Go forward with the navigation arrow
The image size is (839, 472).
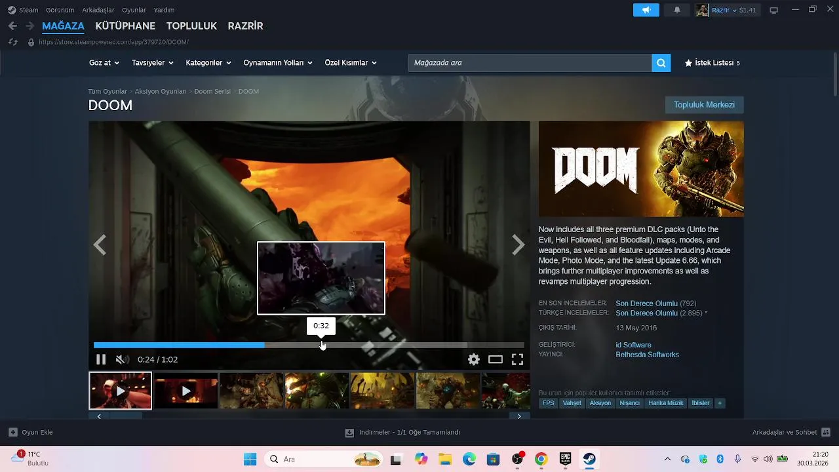[29, 26]
